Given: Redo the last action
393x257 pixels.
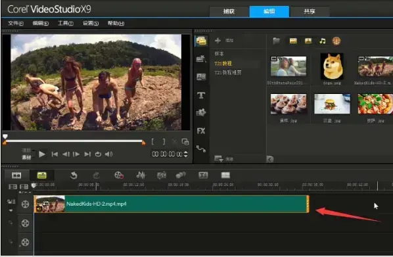Looking at the screenshot, I should (x=96, y=175).
